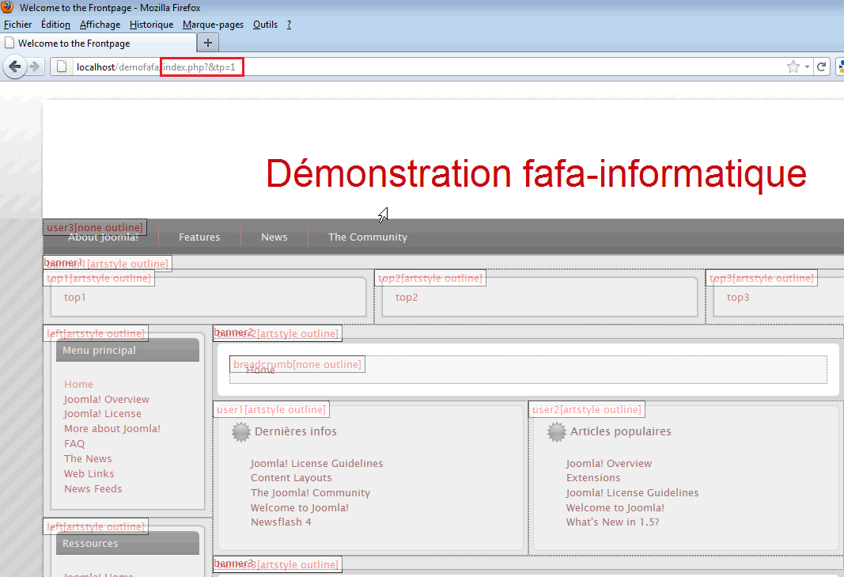
Task: Open the Affichage menu
Action: [x=100, y=25]
